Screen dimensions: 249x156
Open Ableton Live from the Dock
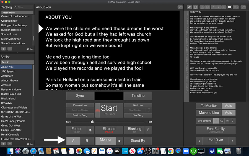coord(125,151)
